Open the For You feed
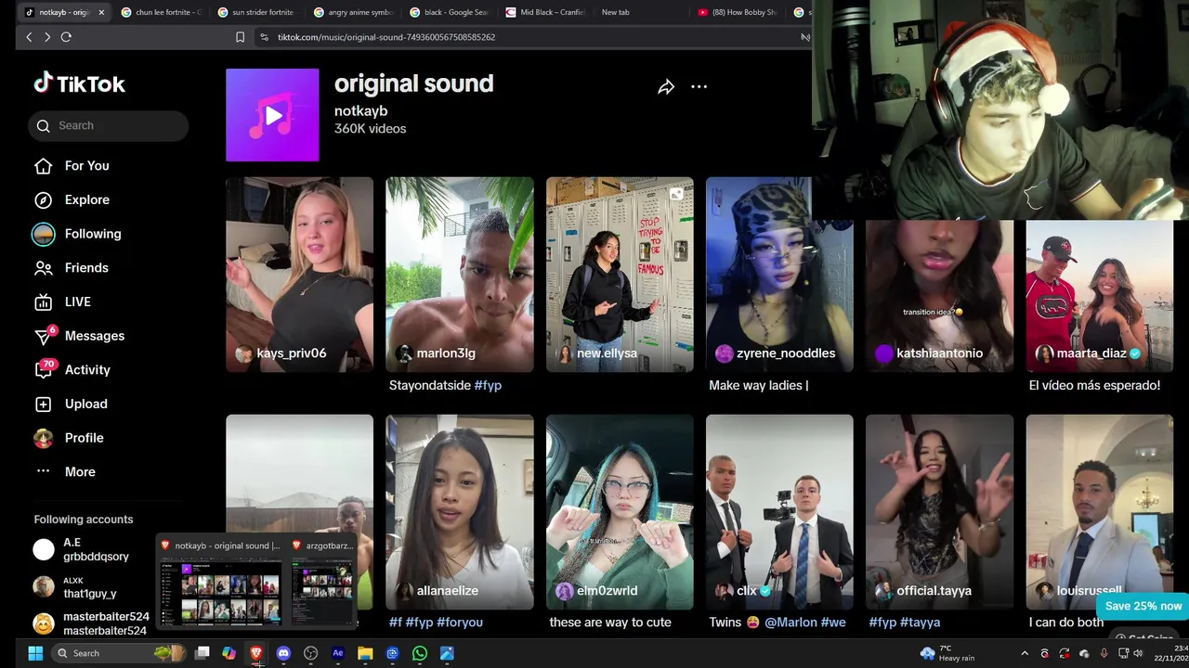The width and height of the screenshot is (1189, 668). point(86,165)
